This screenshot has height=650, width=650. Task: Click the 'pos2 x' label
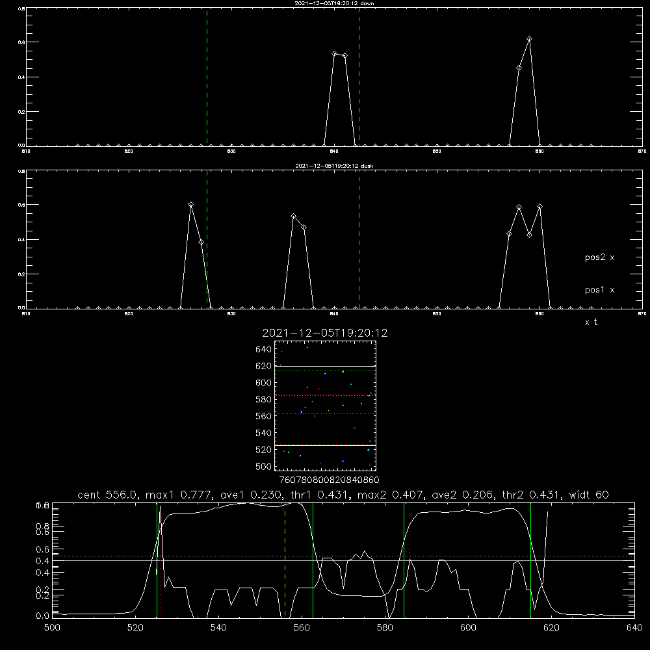599,257
